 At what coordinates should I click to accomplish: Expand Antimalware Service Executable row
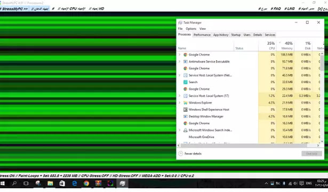pos(179,61)
